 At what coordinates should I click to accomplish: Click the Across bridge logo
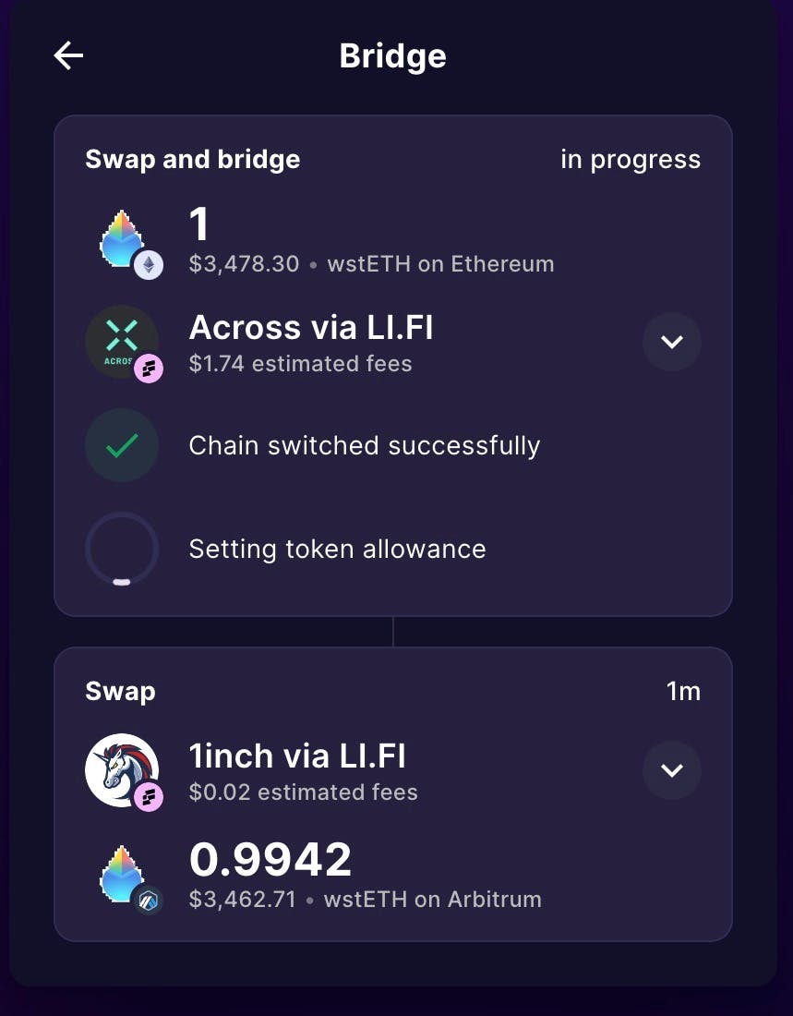click(x=122, y=342)
